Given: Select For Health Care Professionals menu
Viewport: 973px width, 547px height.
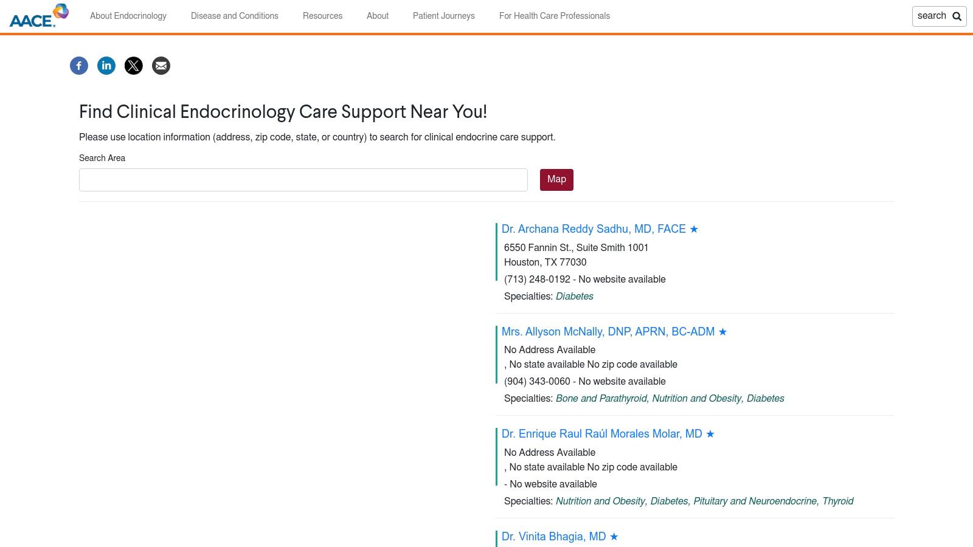Looking at the screenshot, I should click(555, 16).
